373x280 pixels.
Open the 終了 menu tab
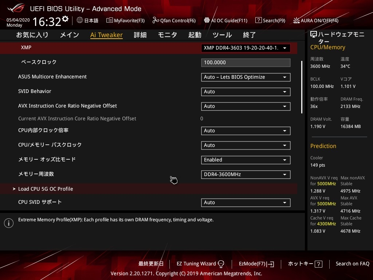coord(249,35)
